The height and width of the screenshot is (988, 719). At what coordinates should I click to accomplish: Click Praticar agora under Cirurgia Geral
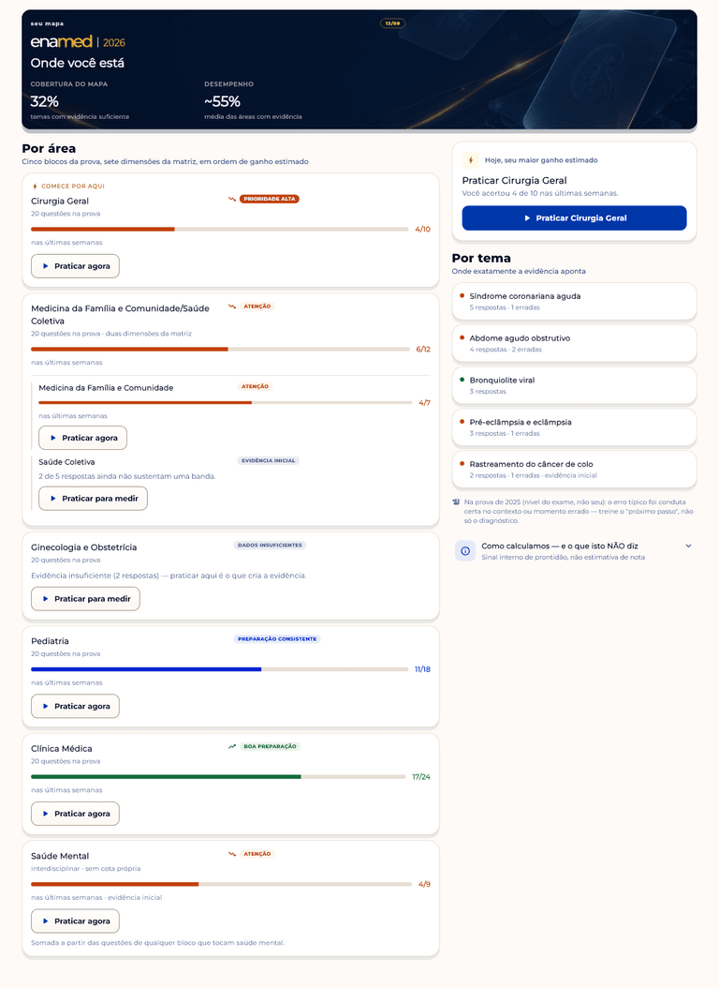(x=76, y=266)
